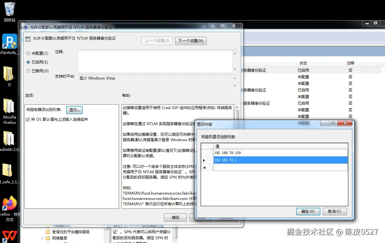Select the 已禁用 radio button
Image resolution: width=385 pixels, height=243 pixels.
(x=28, y=71)
